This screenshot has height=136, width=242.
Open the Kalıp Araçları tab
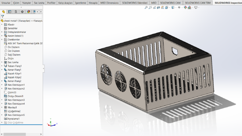click(65, 3)
